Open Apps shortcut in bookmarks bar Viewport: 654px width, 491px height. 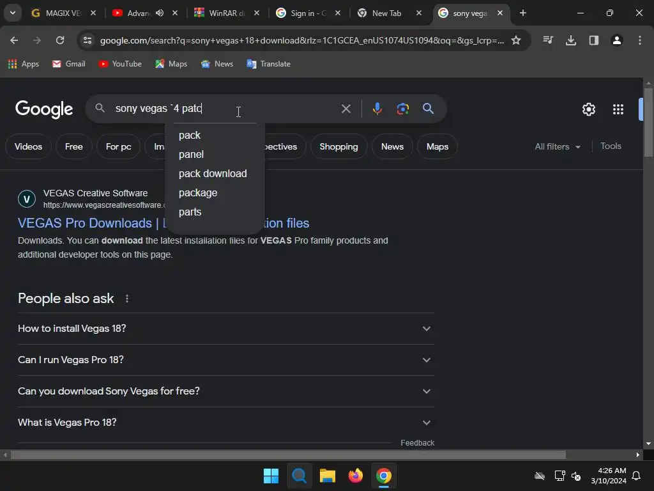[24, 64]
